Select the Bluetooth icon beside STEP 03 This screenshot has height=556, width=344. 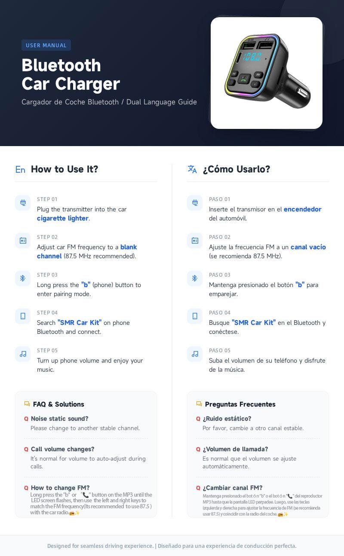click(x=23, y=278)
